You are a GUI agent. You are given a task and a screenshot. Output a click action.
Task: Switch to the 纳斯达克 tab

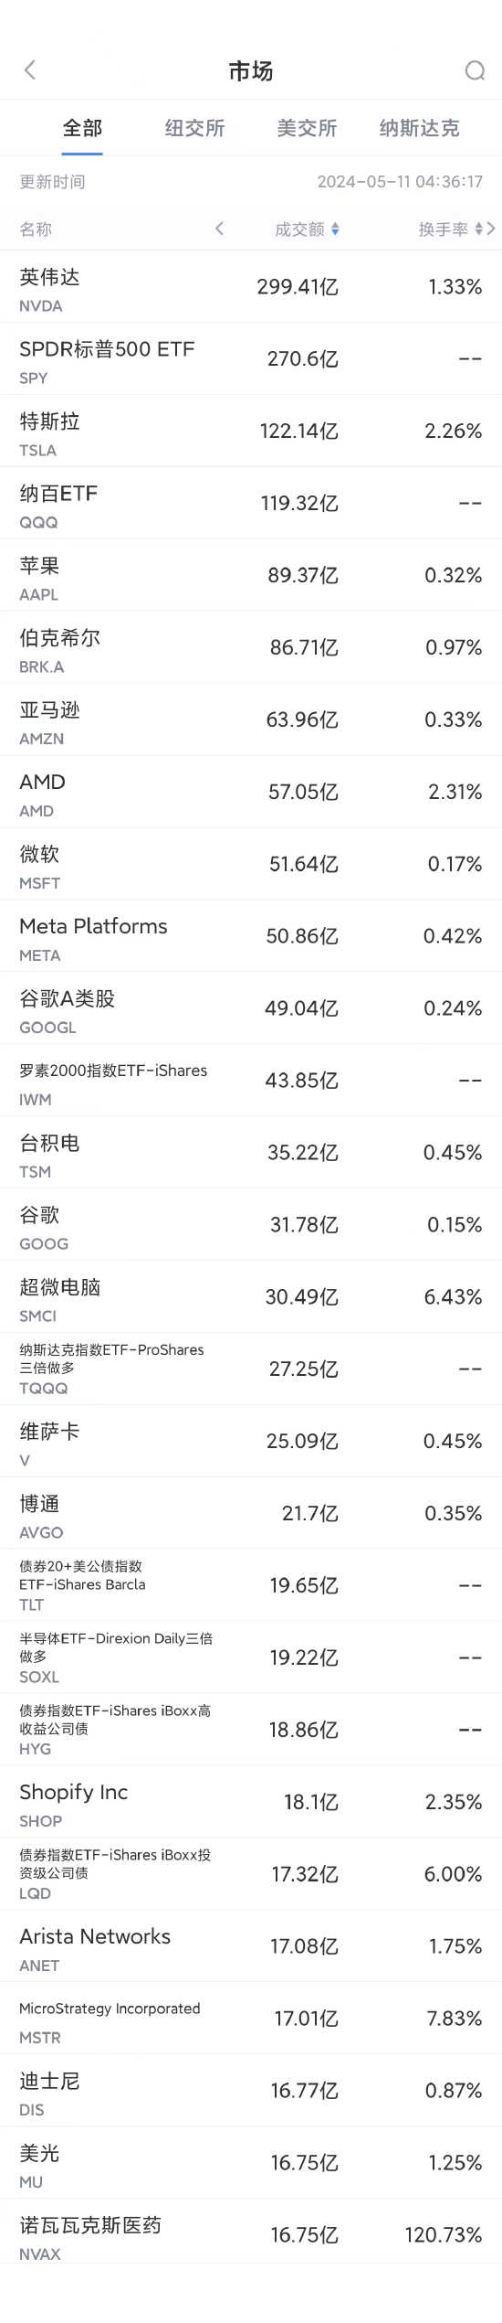(419, 128)
